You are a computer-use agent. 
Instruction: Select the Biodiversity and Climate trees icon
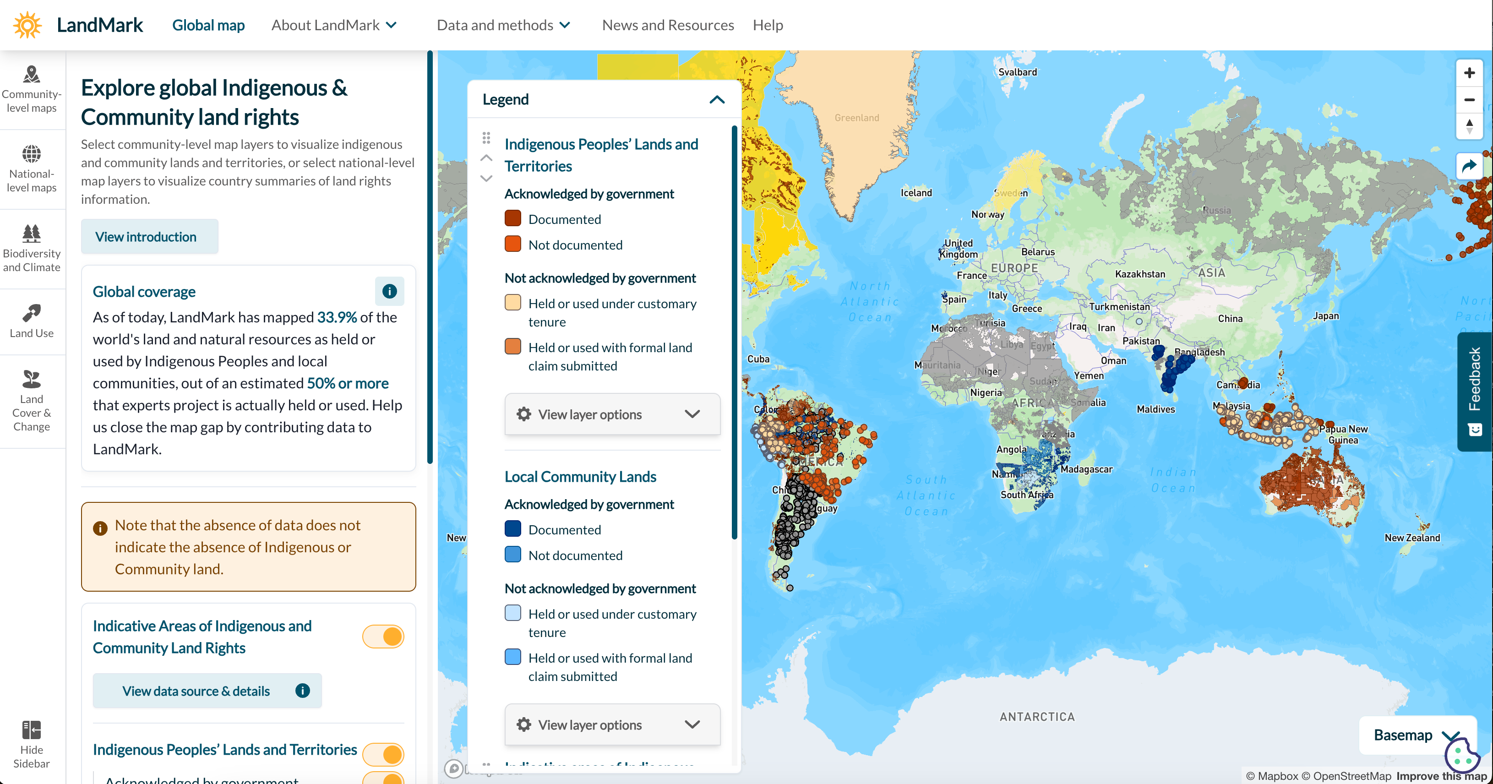pyautogui.click(x=32, y=234)
